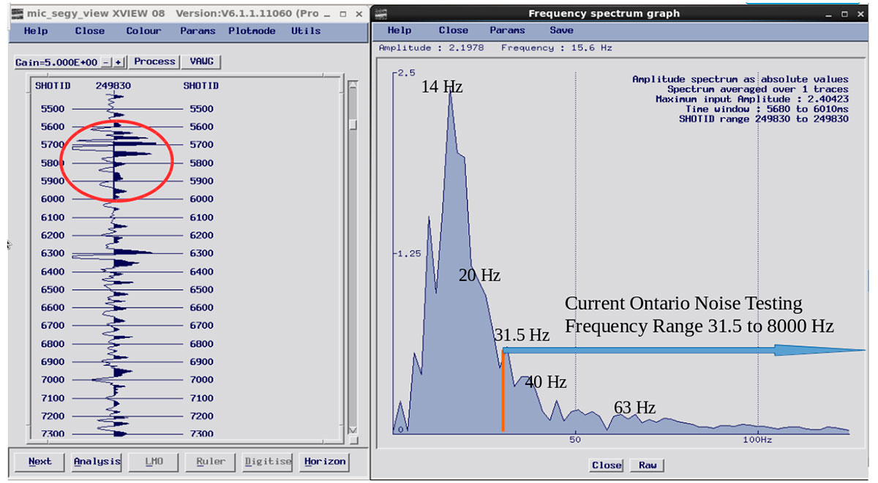The width and height of the screenshot is (878, 483).
Task: Open the Utils menu
Action: [x=305, y=31]
